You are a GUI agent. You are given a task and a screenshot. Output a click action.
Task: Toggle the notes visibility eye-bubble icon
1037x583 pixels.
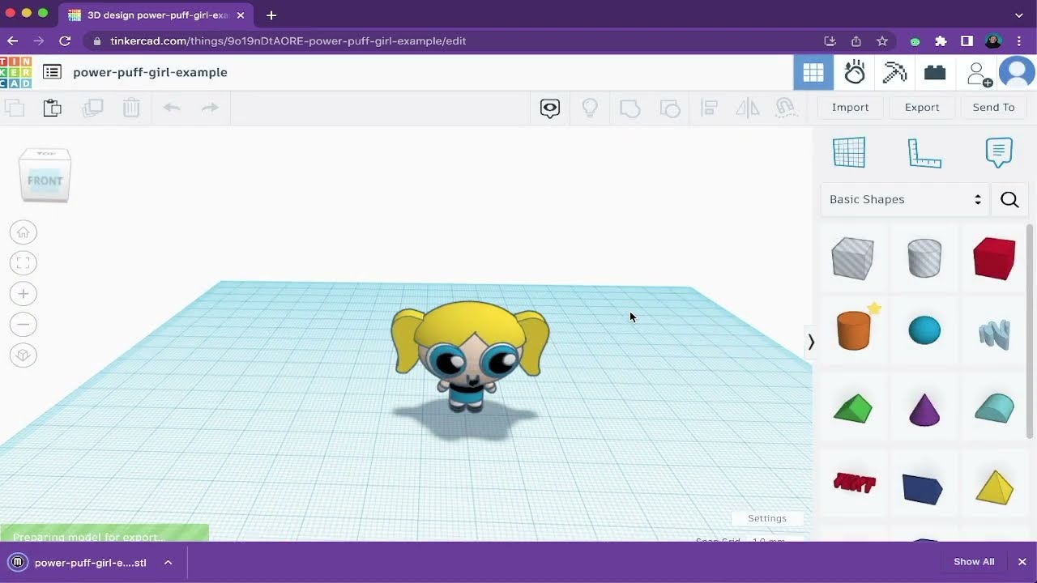pyautogui.click(x=550, y=108)
